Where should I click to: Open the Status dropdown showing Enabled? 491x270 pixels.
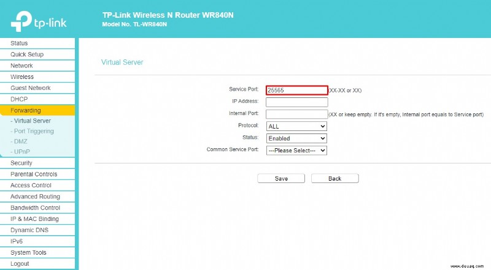296,138
